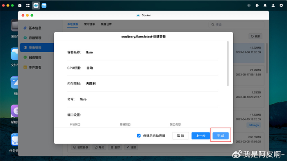Open 网络管理 in Docker sidebar
This screenshot has width=287, height=161.
click(x=35, y=58)
